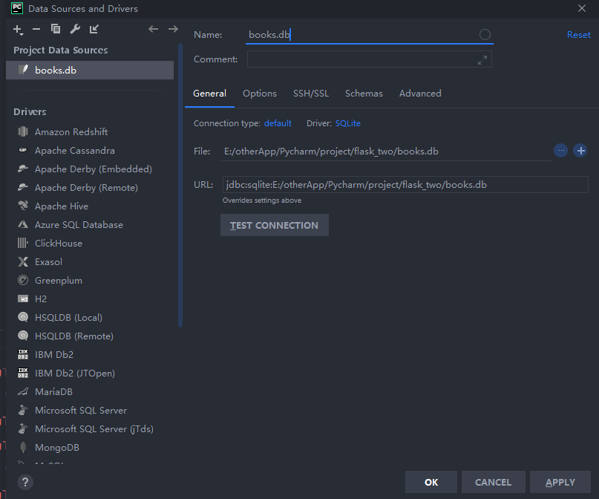This screenshot has width=599, height=499.
Task: Create new database file with plus button
Action: click(x=580, y=151)
